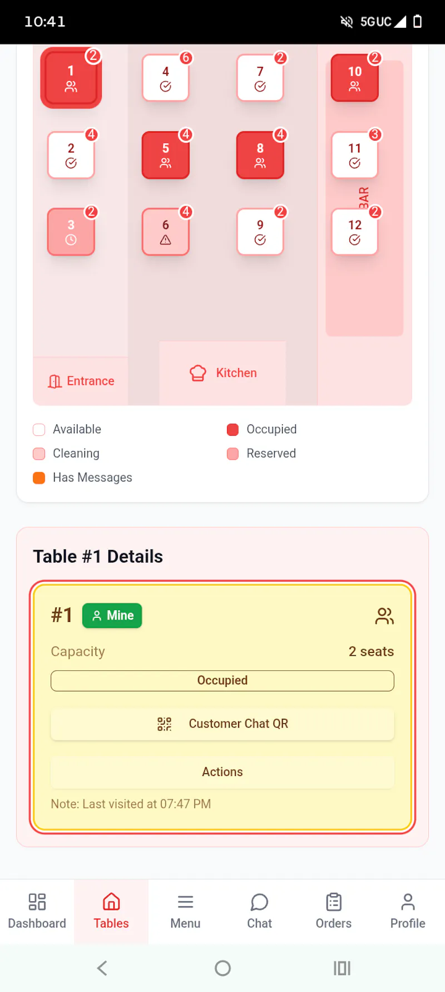Click the orange Has Messages legend swatch

(39, 478)
